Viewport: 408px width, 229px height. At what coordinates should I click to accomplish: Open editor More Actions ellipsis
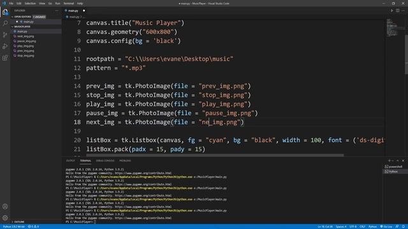point(403,11)
